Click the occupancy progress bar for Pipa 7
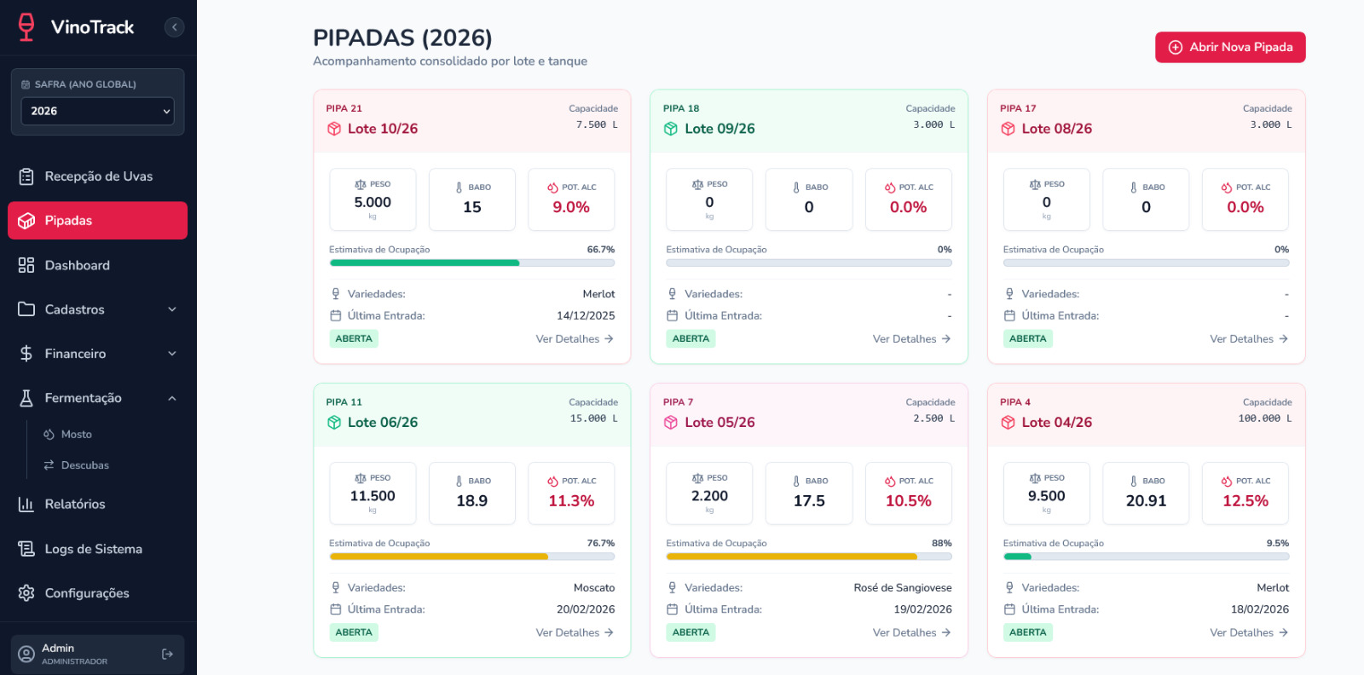1364x675 pixels. point(808,557)
